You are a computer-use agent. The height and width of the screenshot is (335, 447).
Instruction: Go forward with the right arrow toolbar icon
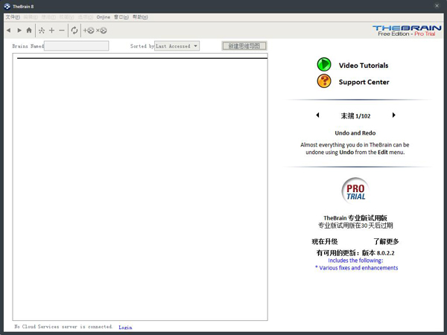pos(19,31)
